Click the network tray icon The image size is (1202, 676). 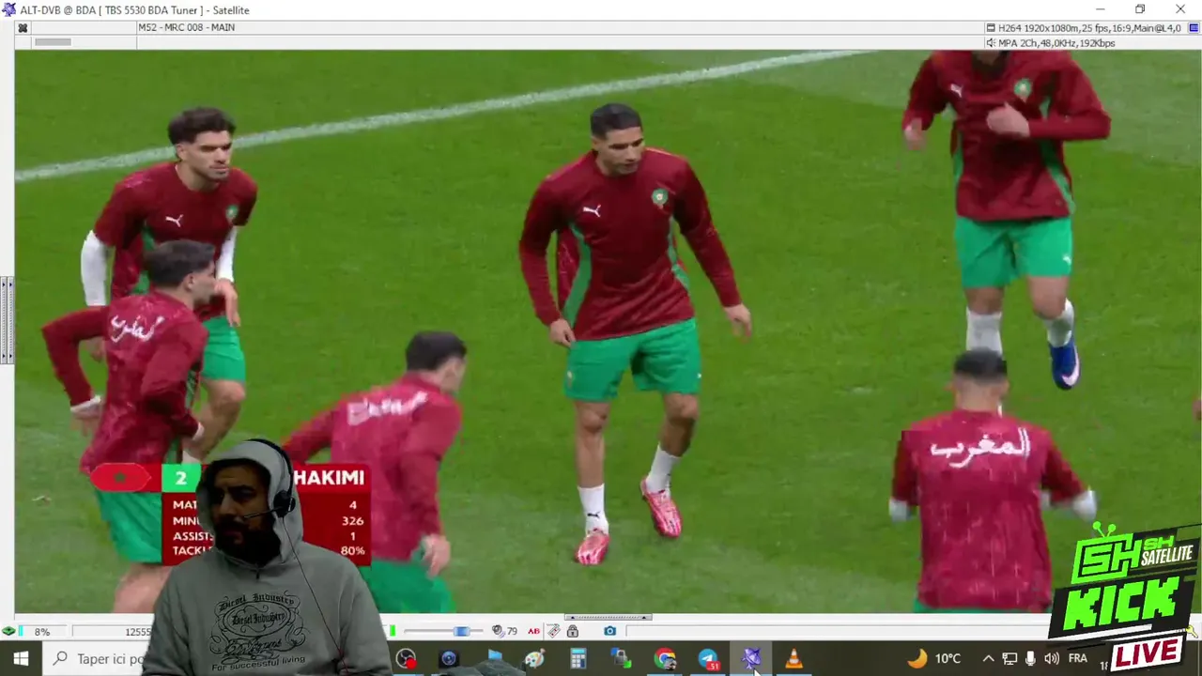(x=1009, y=658)
